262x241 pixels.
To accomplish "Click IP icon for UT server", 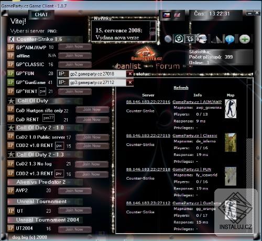I will 11,211.
